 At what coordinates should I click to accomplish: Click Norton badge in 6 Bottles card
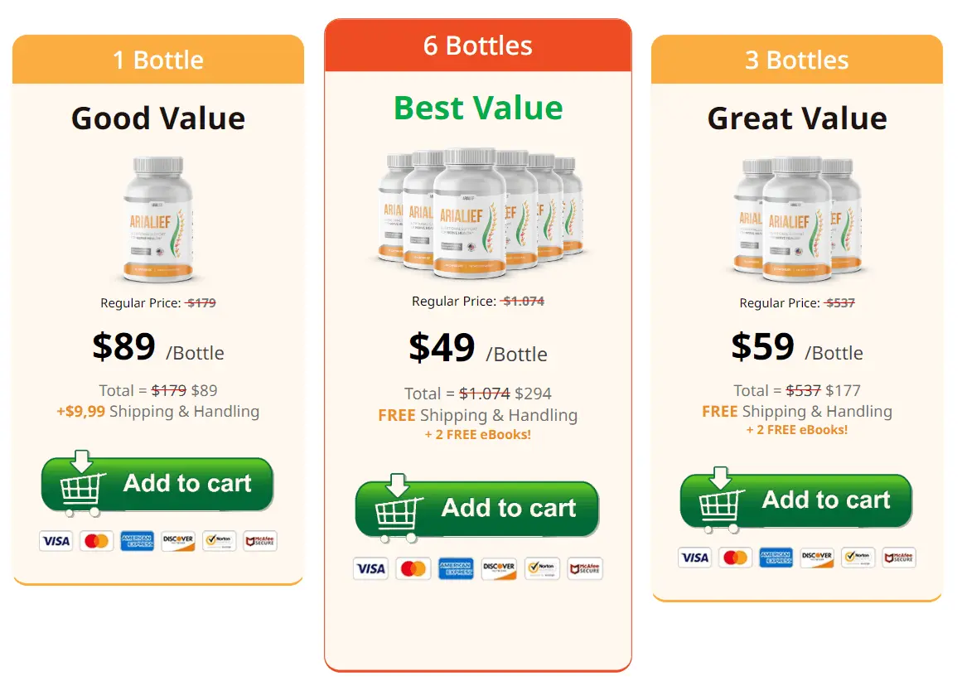tap(542, 568)
